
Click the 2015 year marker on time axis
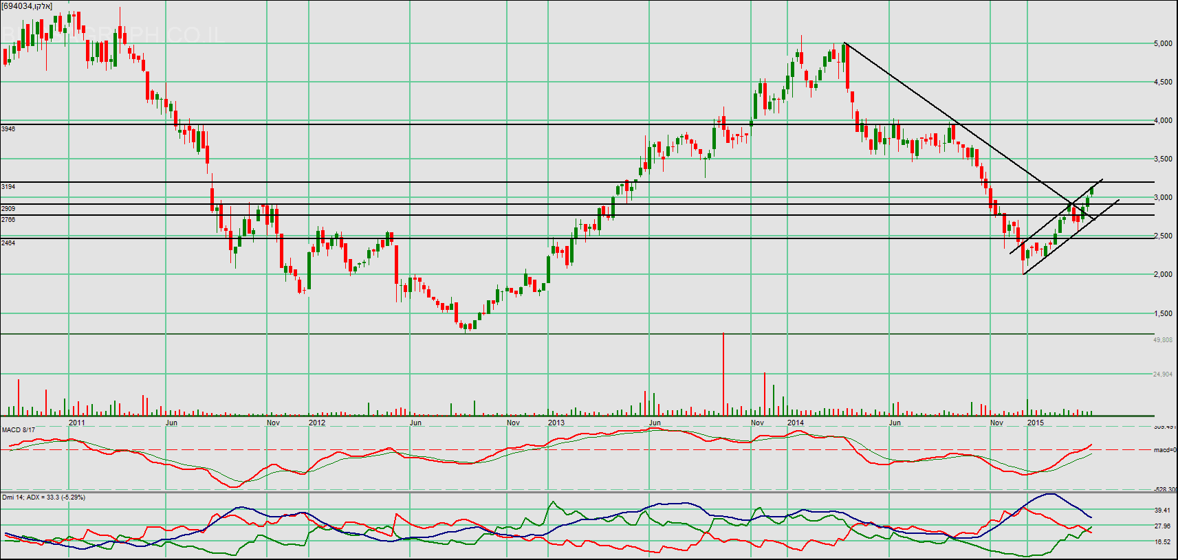[x=1035, y=423]
